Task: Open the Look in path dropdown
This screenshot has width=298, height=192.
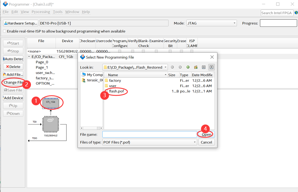Action: coord(135,67)
